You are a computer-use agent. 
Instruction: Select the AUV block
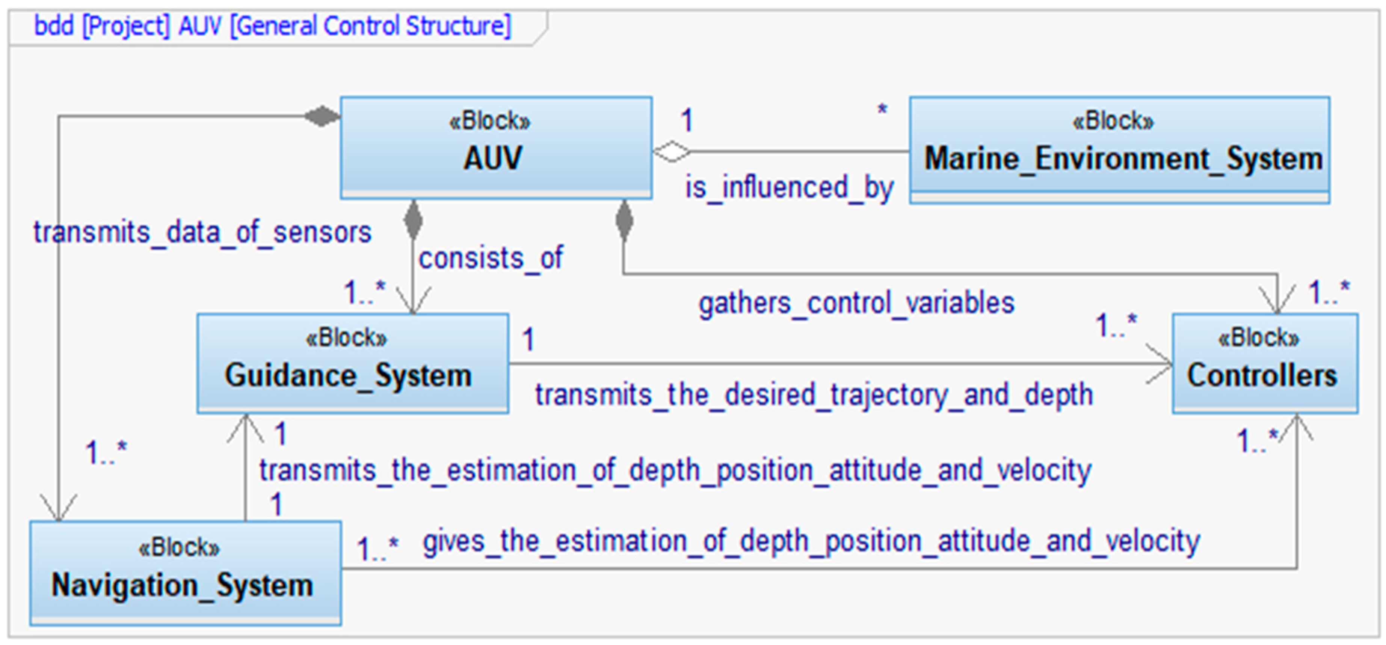(495, 148)
